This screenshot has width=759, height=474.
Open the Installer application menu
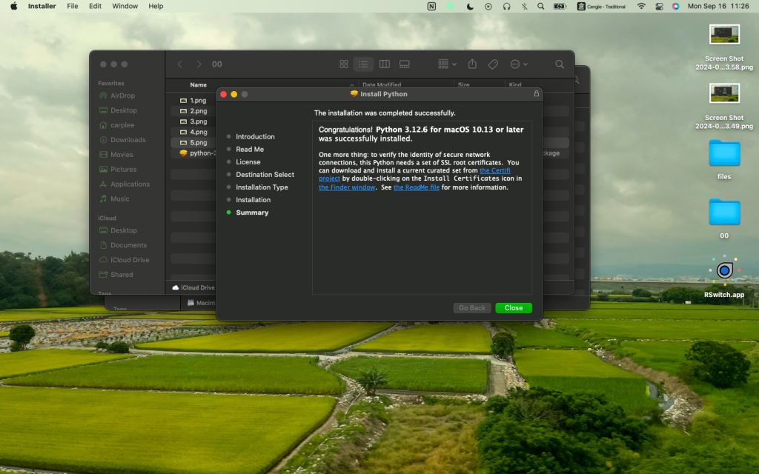pos(42,6)
